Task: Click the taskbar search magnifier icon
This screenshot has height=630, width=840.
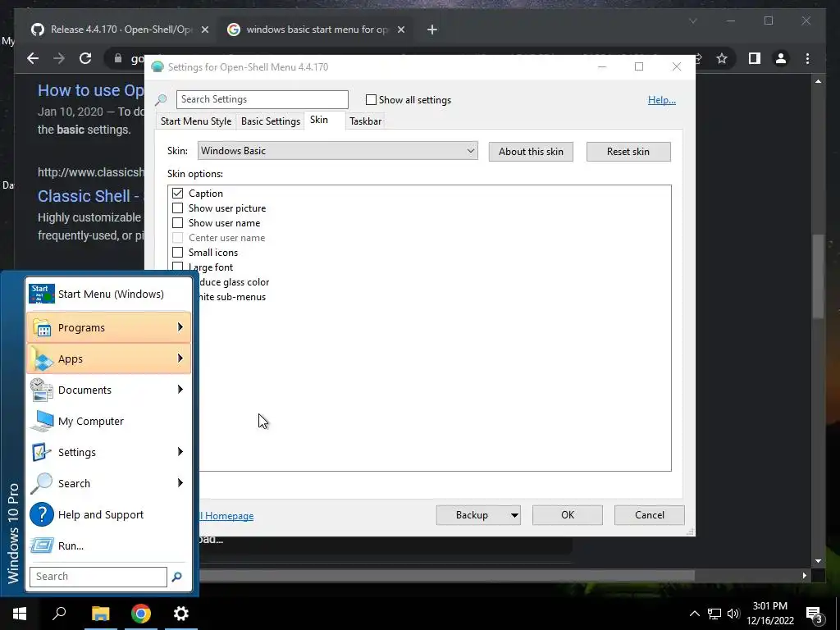Action: pyautogui.click(x=59, y=614)
